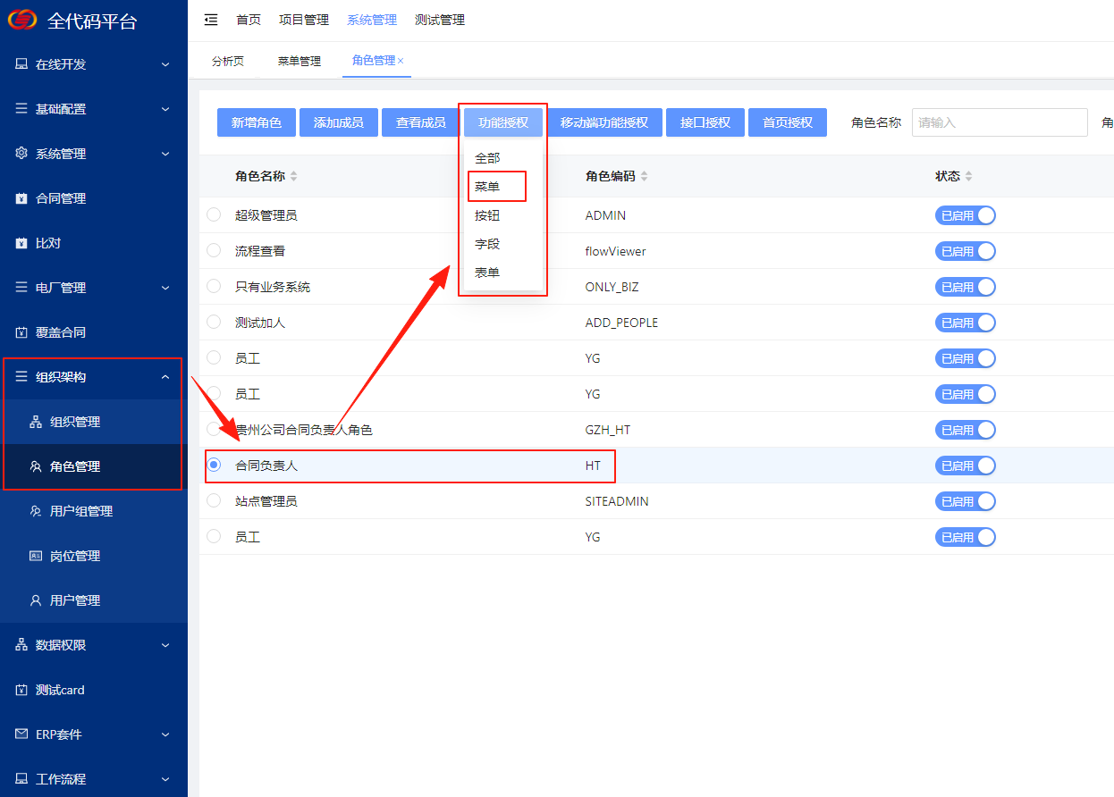Switch to the 项目管理 top menu

click(304, 20)
